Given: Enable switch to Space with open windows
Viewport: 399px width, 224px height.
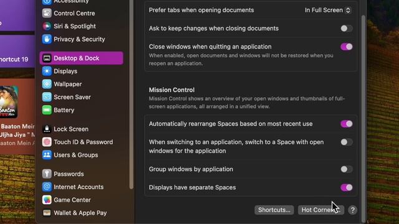Looking at the screenshot, I should (347, 142).
